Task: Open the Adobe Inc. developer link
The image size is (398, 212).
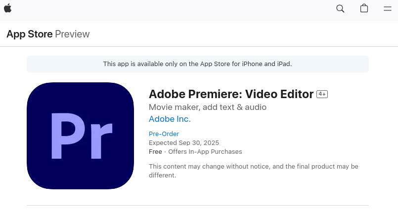Action: [170, 119]
